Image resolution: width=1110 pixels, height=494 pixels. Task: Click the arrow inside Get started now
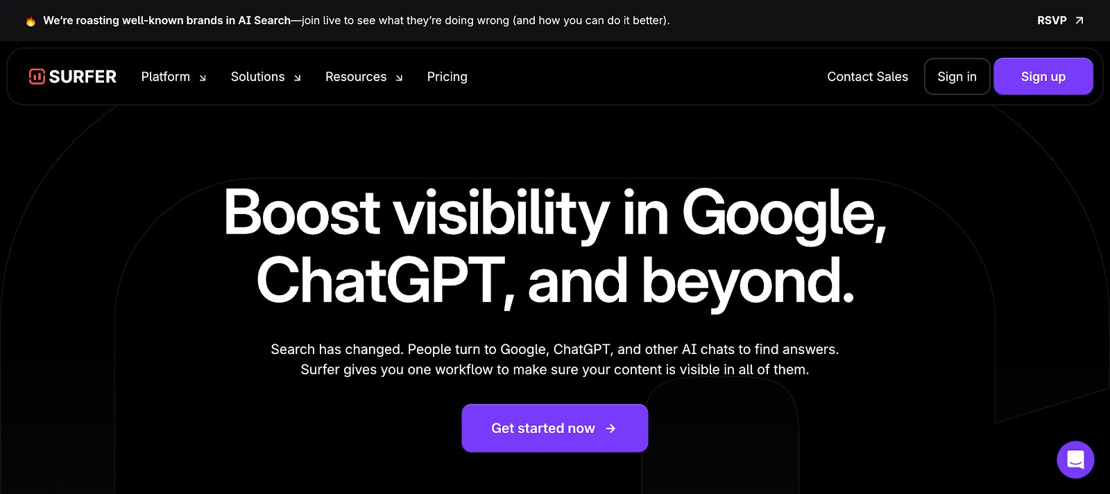point(610,429)
